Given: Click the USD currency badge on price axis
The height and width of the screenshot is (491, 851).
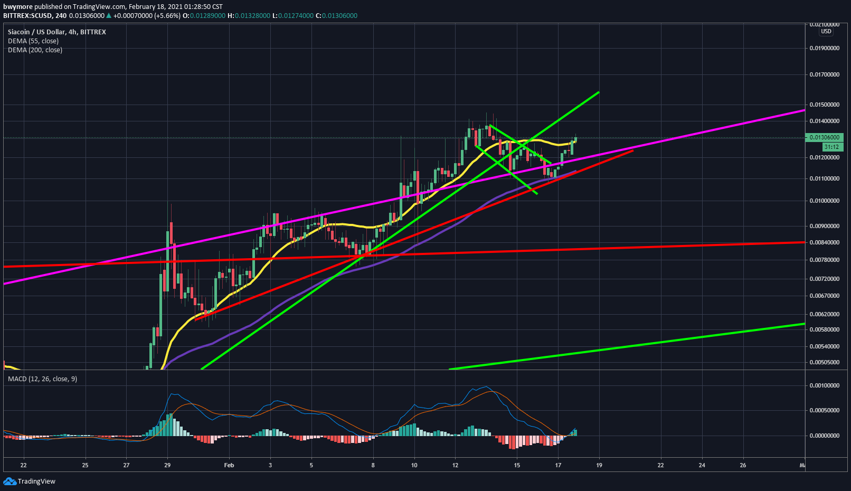Looking at the screenshot, I should (826, 31).
